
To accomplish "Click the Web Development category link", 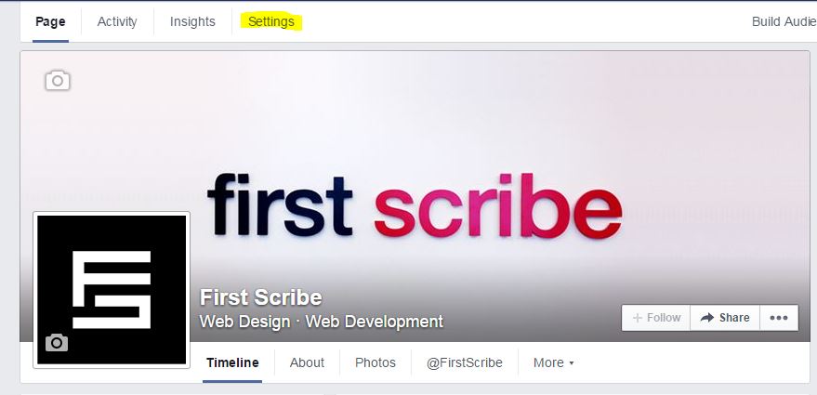I will point(375,322).
